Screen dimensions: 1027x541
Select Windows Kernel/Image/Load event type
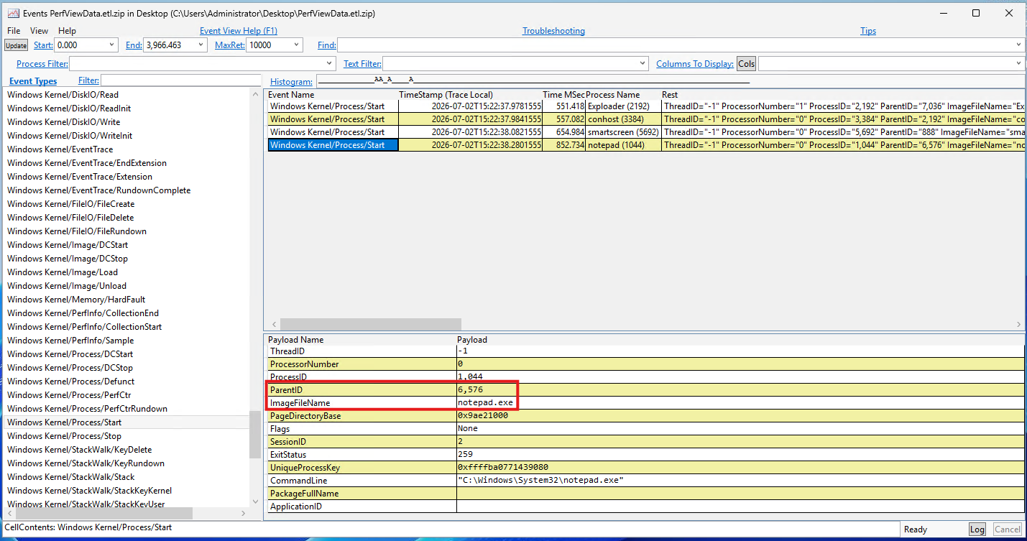[x=63, y=272]
